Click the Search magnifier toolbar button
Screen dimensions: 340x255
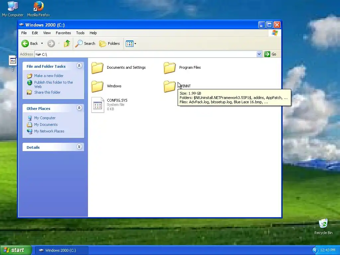85,43
